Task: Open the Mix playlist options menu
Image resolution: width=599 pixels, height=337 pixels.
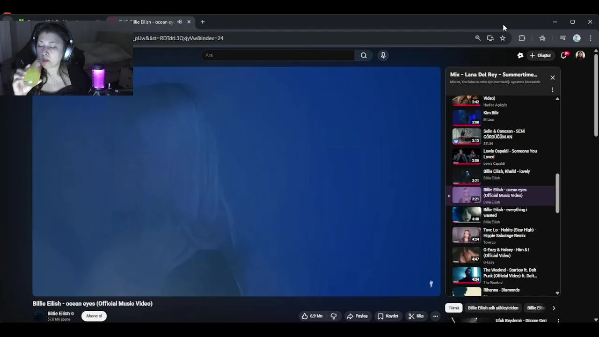Action: [x=553, y=89]
